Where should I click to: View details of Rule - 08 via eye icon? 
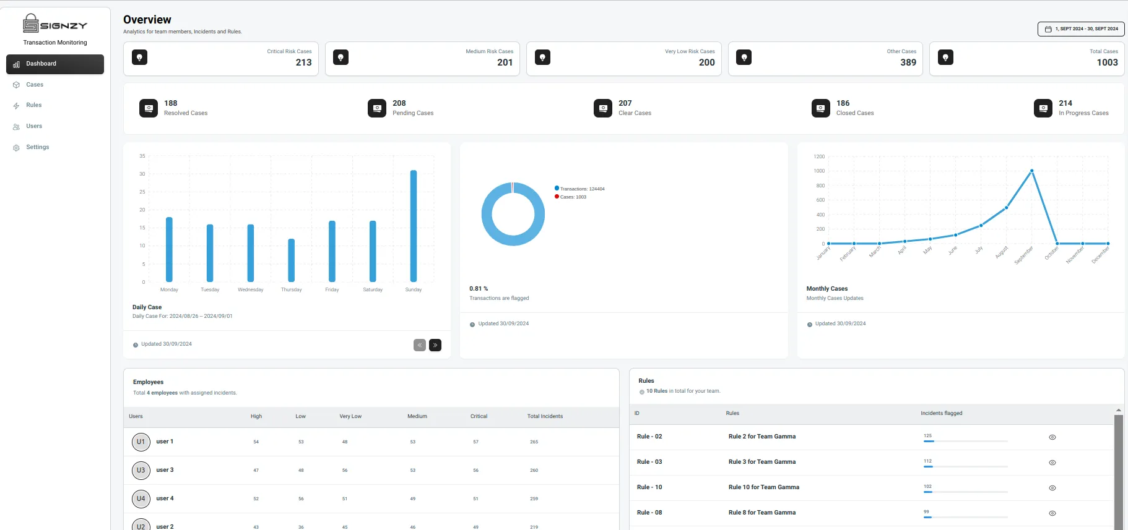tap(1052, 513)
